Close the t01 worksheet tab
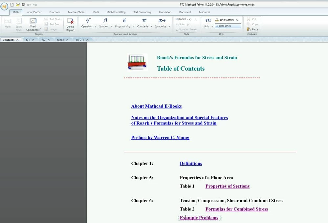The image size is (328, 223). pos(33,40)
